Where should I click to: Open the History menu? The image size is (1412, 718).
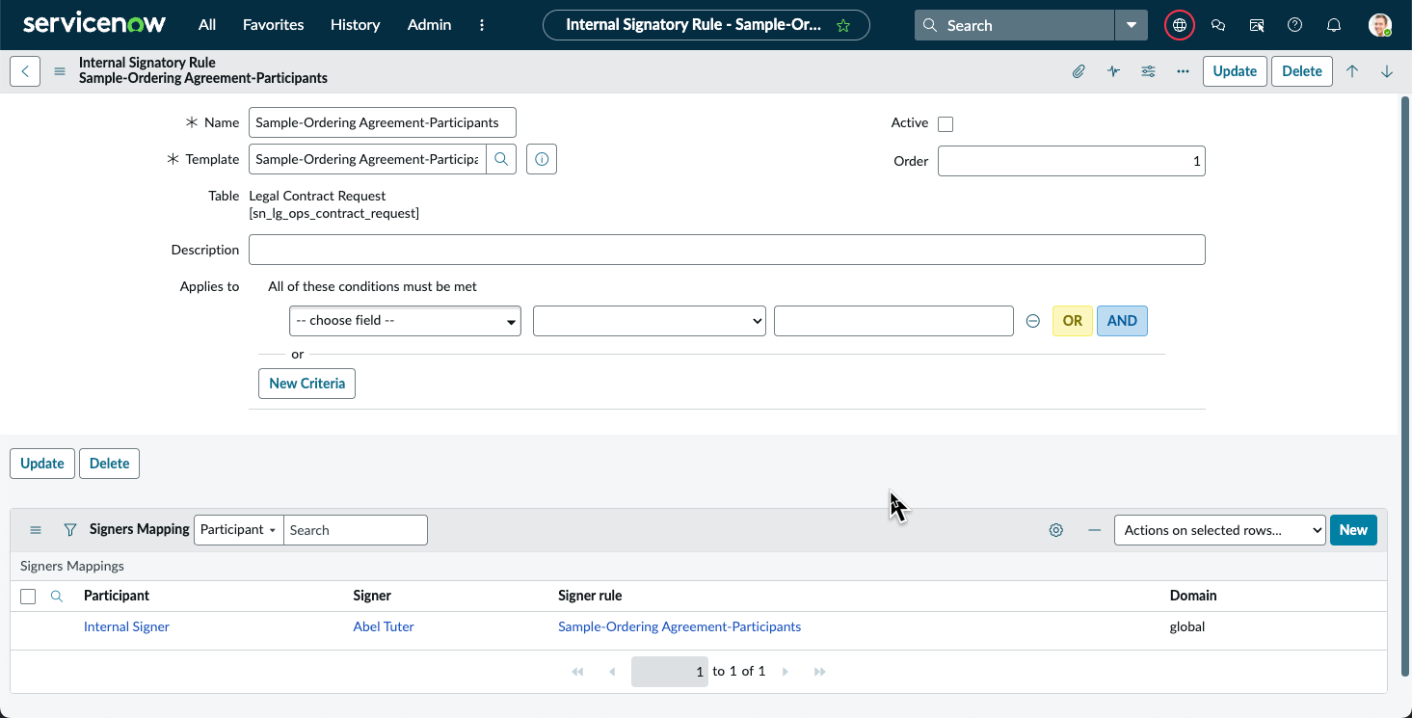pos(355,25)
